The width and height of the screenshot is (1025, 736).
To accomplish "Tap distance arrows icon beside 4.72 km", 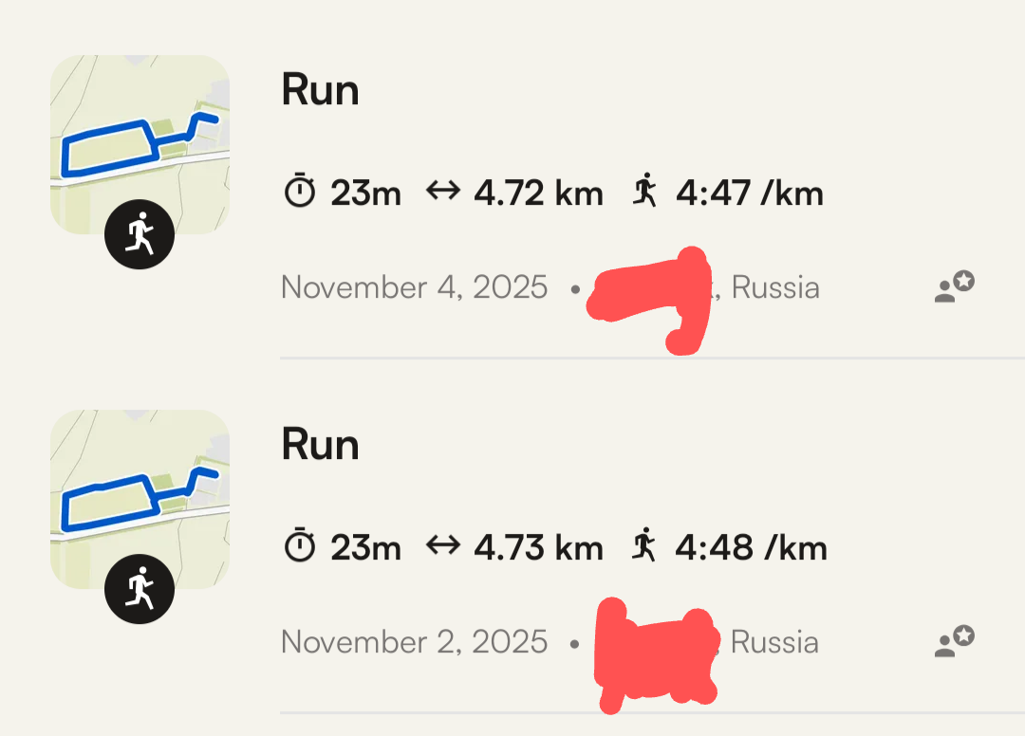I will [442, 193].
